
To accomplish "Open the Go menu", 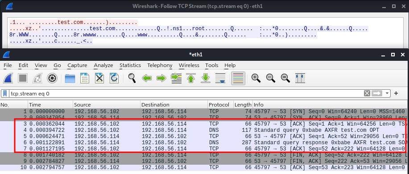I will point(57,65).
